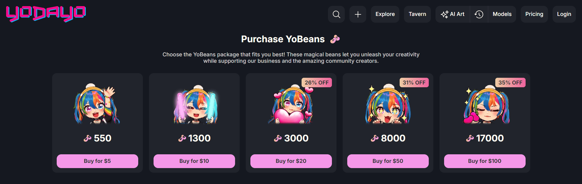
Task: Navigate to the Tavern page
Action: (x=417, y=14)
